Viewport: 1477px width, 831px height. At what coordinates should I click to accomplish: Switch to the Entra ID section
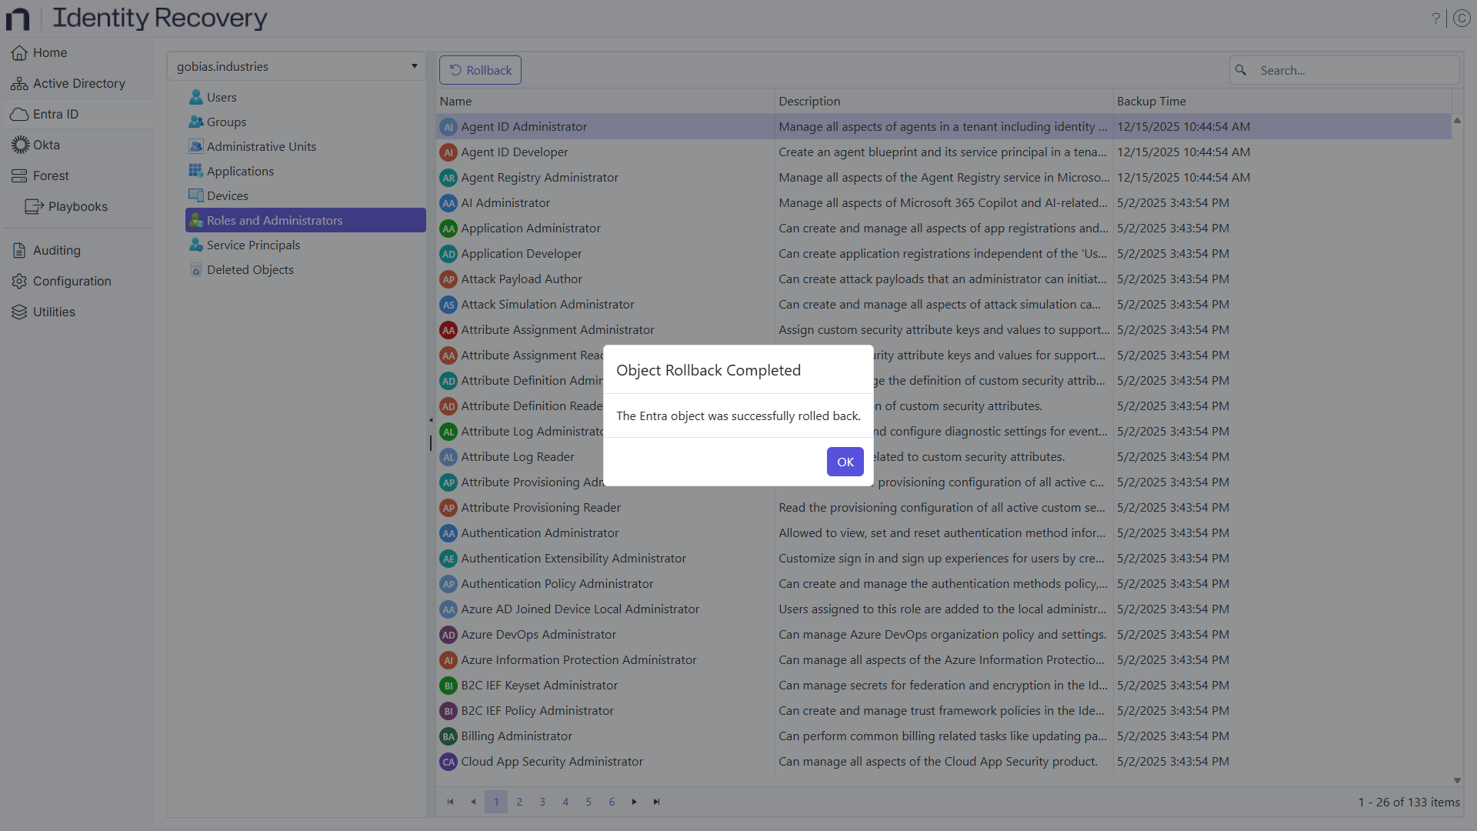pos(54,114)
